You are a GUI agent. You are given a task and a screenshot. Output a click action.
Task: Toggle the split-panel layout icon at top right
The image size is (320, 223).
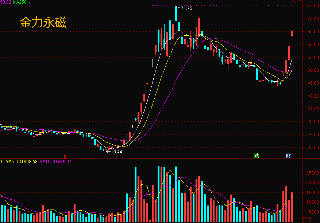pos(300,3)
